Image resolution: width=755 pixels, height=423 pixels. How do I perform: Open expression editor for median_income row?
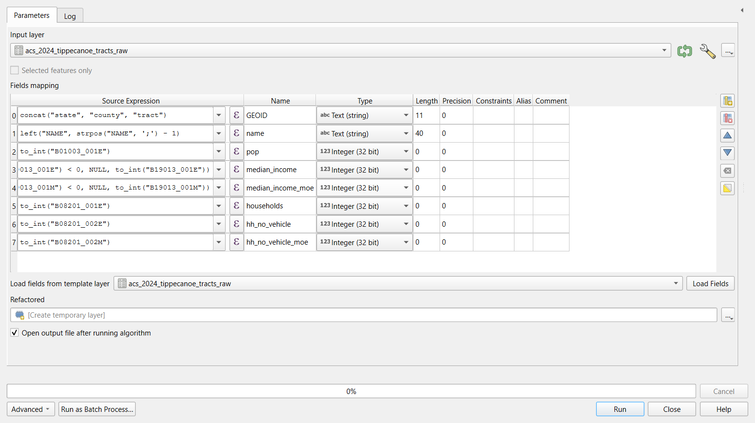point(236,170)
